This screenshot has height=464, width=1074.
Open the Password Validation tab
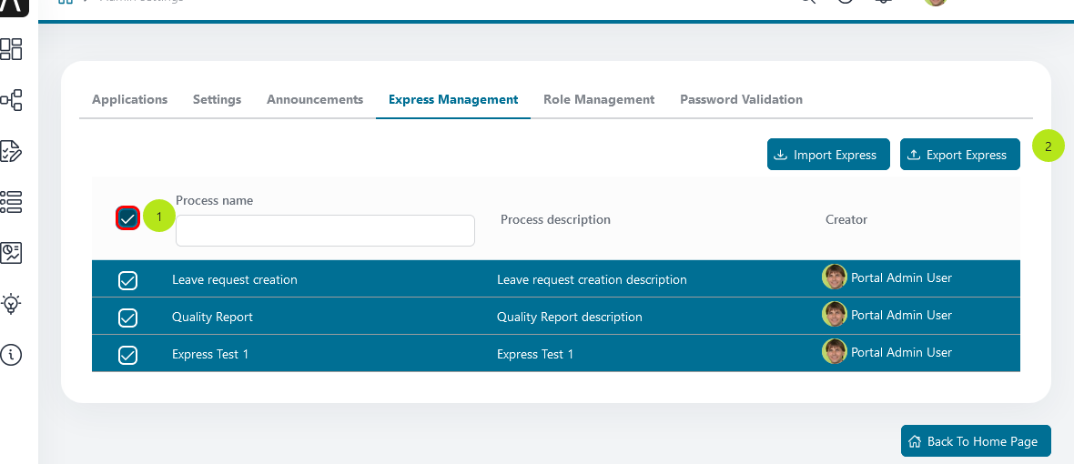pos(741,100)
